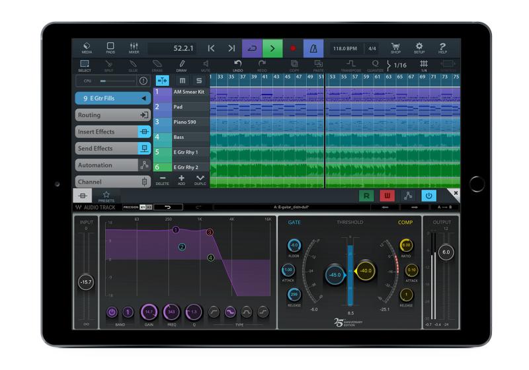Expand the Channel section

pos(114,181)
